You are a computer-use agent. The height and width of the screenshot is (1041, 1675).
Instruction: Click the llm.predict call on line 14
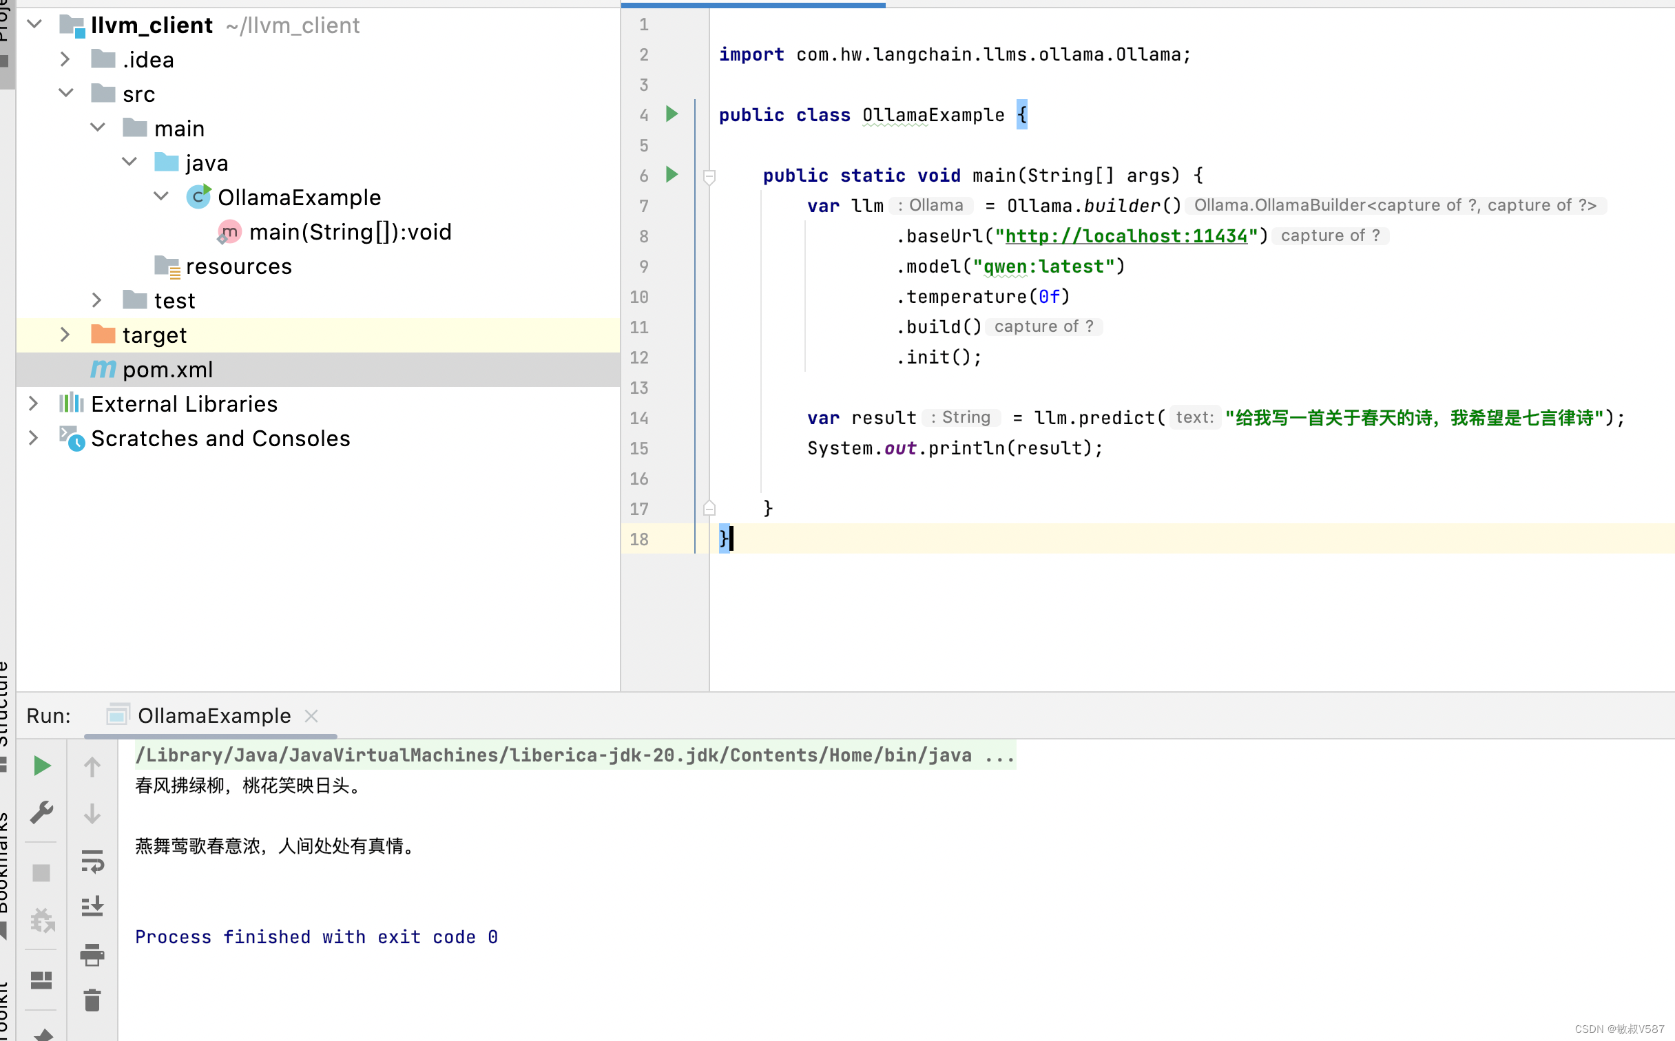point(1099,418)
